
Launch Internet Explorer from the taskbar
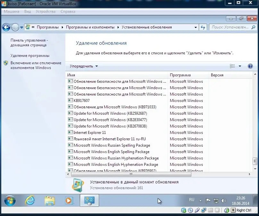click(x=30, y=200)
